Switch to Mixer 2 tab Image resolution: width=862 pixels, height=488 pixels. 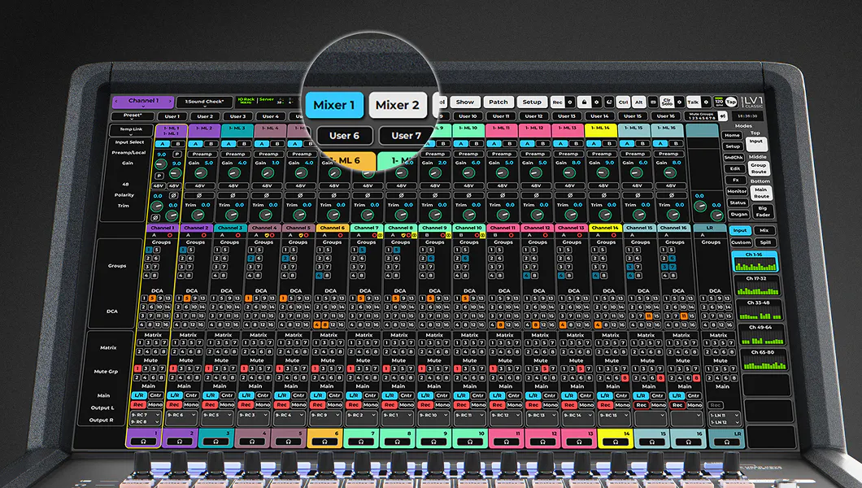coord(398,105)
